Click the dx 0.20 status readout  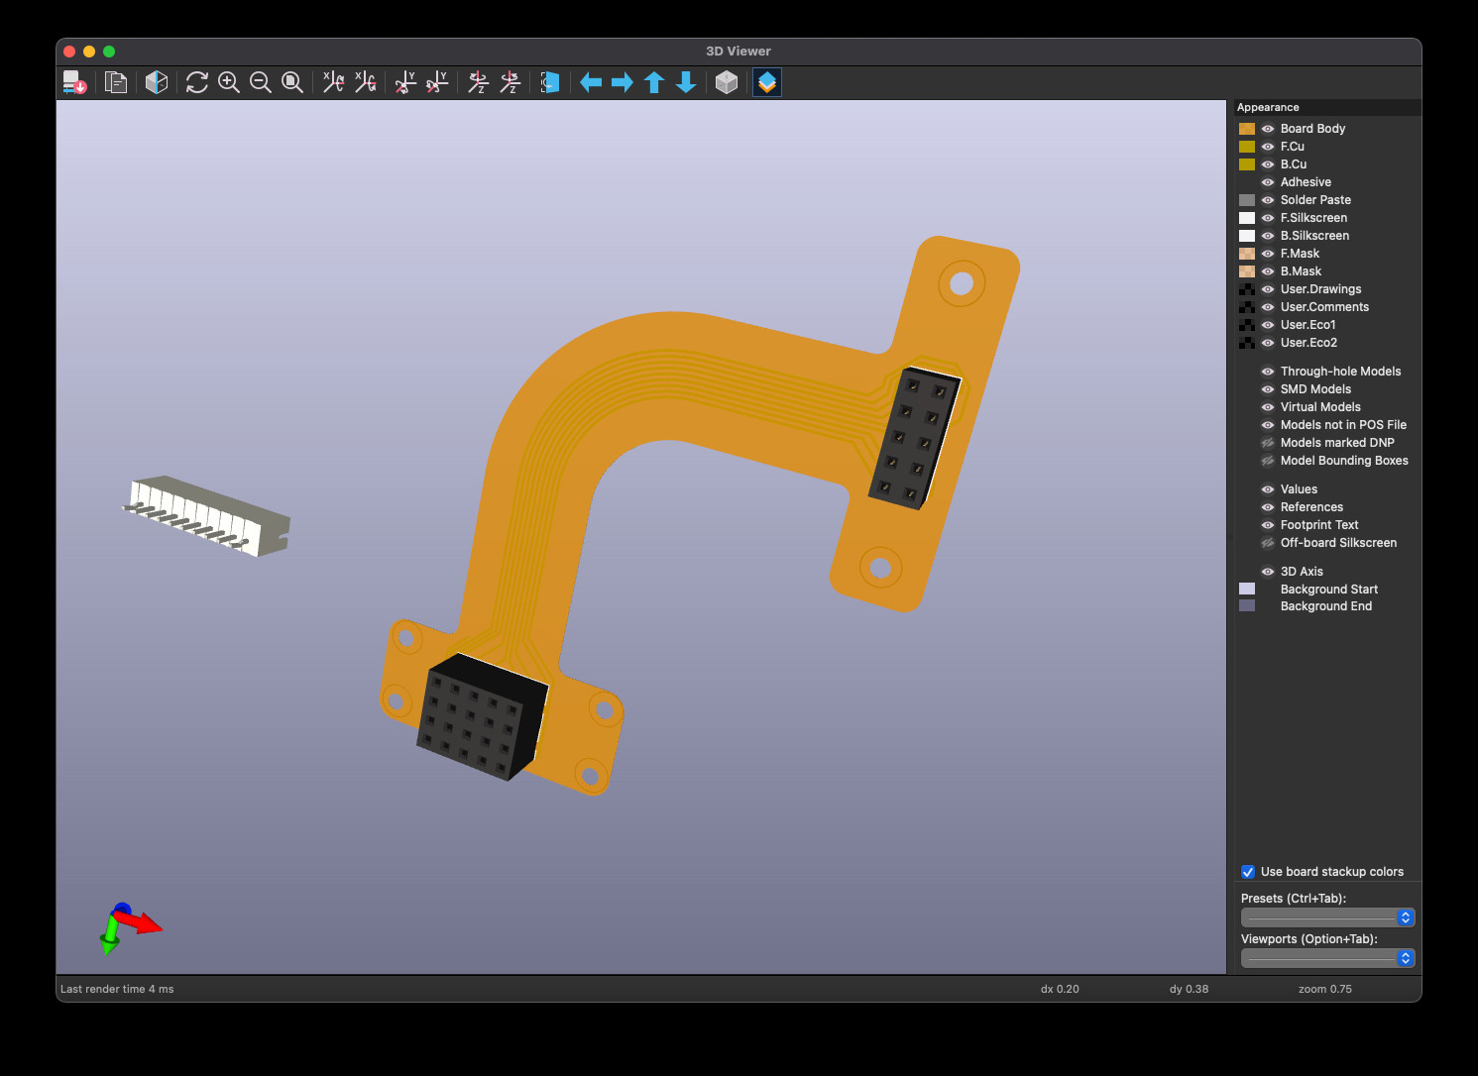coord(1060,989)
